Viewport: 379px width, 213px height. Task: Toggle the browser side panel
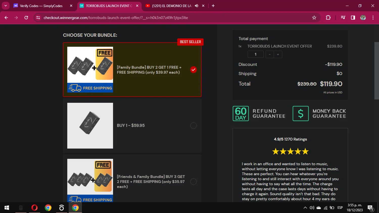pyautogui.click(x=353, y=18)
